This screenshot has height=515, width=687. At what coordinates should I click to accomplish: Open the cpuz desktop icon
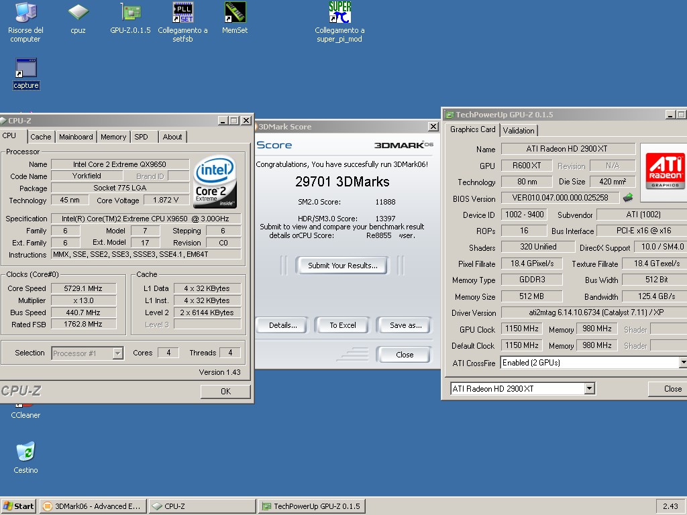tap(78, 18)
